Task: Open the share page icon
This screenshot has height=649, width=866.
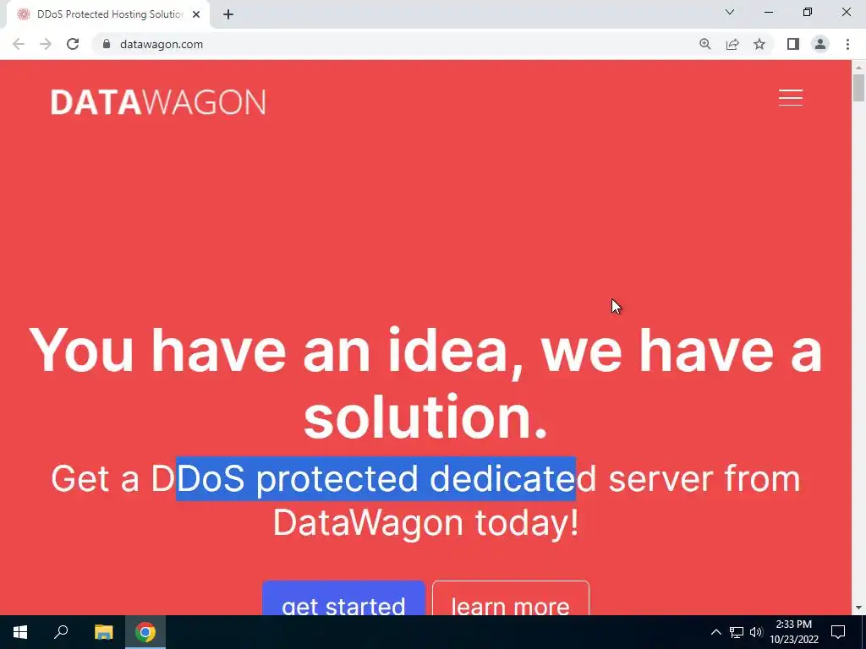Action: click(x=732, y=44)
